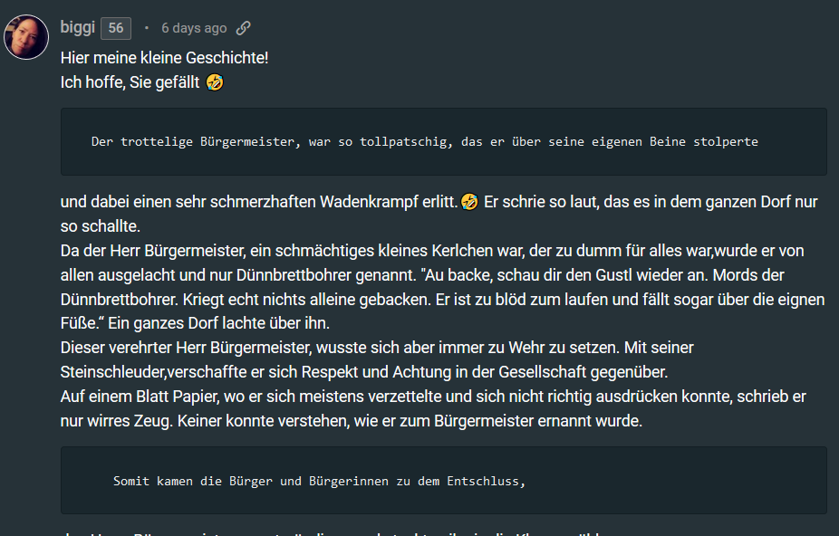
Task: Click the laughing emoji after "Wadenkrampf erlitt."
Action: [468, 201]
